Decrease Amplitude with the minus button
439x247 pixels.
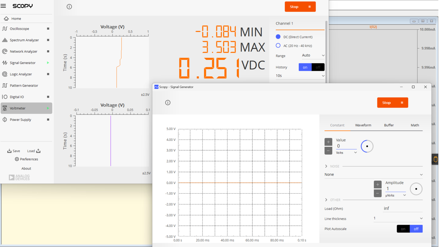tap(377, 193)
